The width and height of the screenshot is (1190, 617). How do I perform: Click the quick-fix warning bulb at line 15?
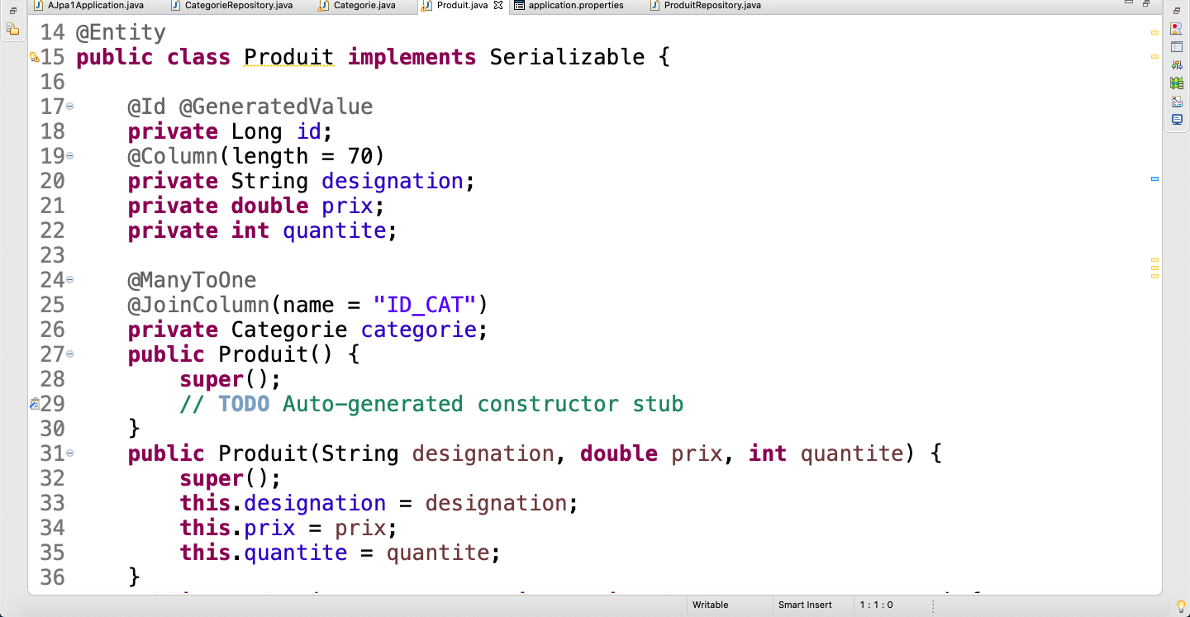pos(34,57)
